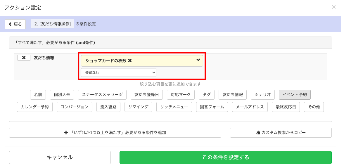Expand the ショップカードの枚数 chevron dropdown

pyautogui.click(x=198, y=60)
